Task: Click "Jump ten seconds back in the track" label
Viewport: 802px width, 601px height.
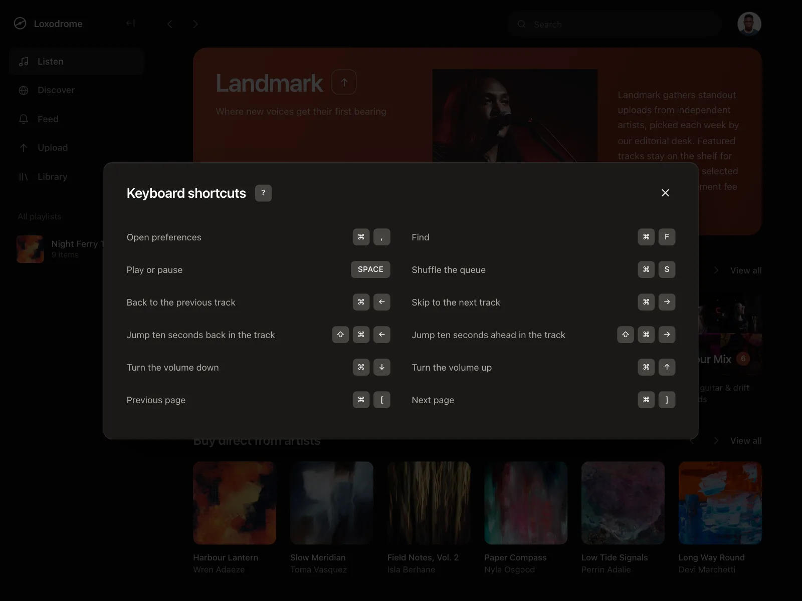Action: [x=200, y=335]
